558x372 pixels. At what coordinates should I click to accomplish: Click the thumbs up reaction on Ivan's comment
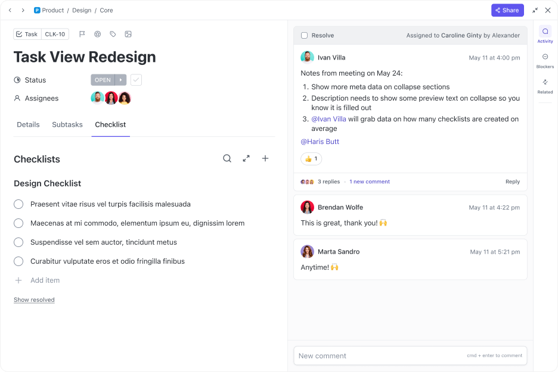pyautogui.click(x=311, y=159)
